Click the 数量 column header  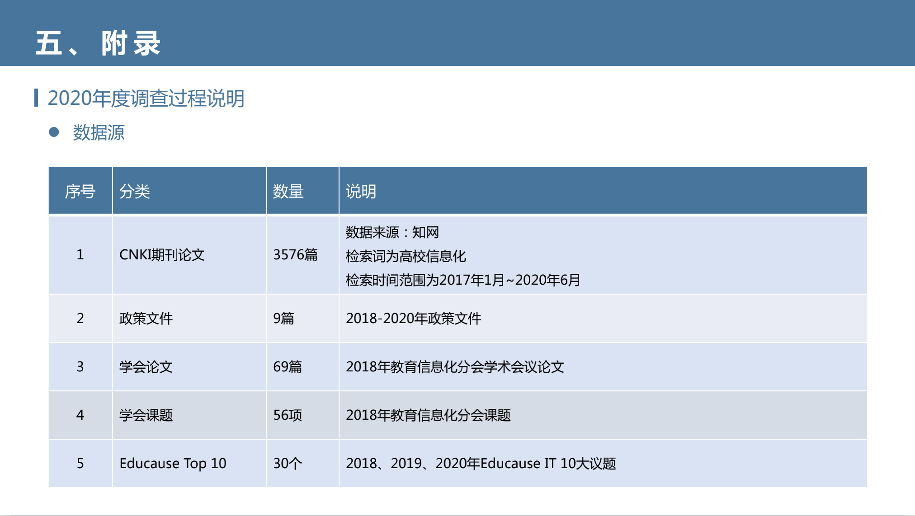click(288, 191)
